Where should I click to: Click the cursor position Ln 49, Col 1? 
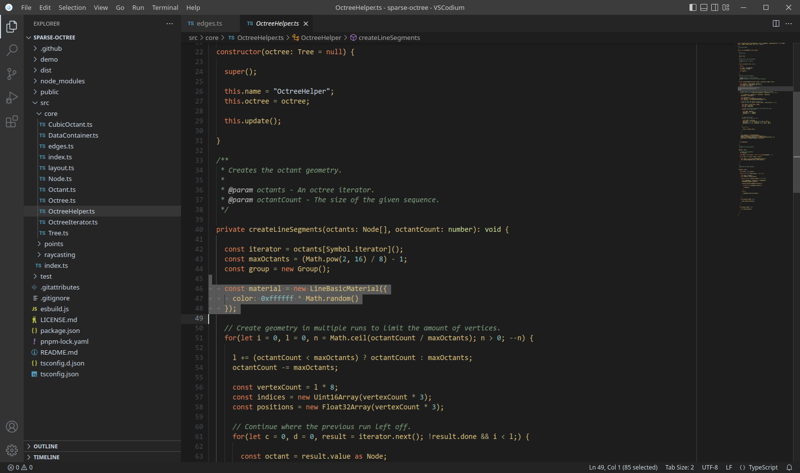pyautogui.click(x=623, y=468)
